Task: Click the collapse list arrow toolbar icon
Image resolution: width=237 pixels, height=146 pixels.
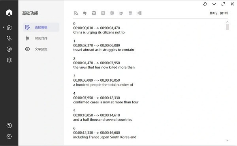Action: [139, 13]
